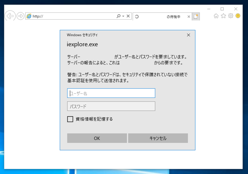Close the の待機中 tab
This screenshot has height=174, width=248.
point(189,17)
